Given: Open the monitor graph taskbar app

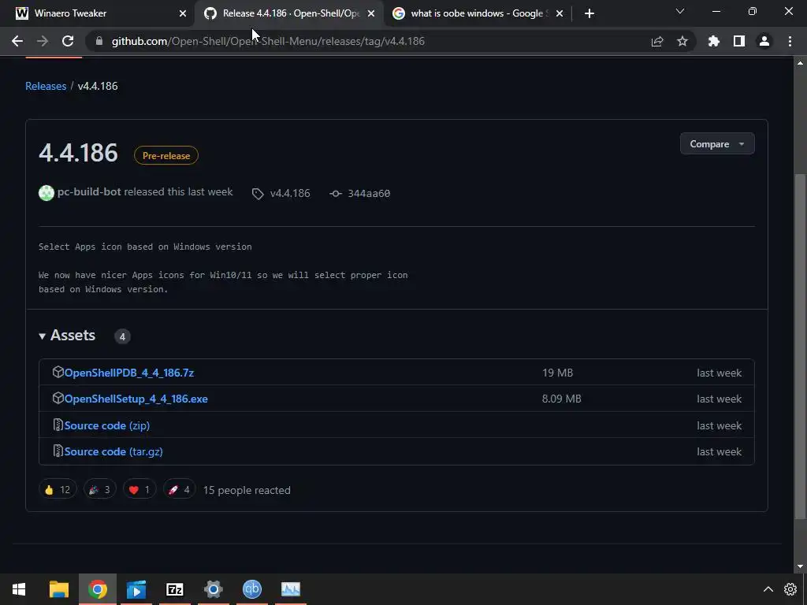Looking at the screenshot, I should tap(291, 589).
